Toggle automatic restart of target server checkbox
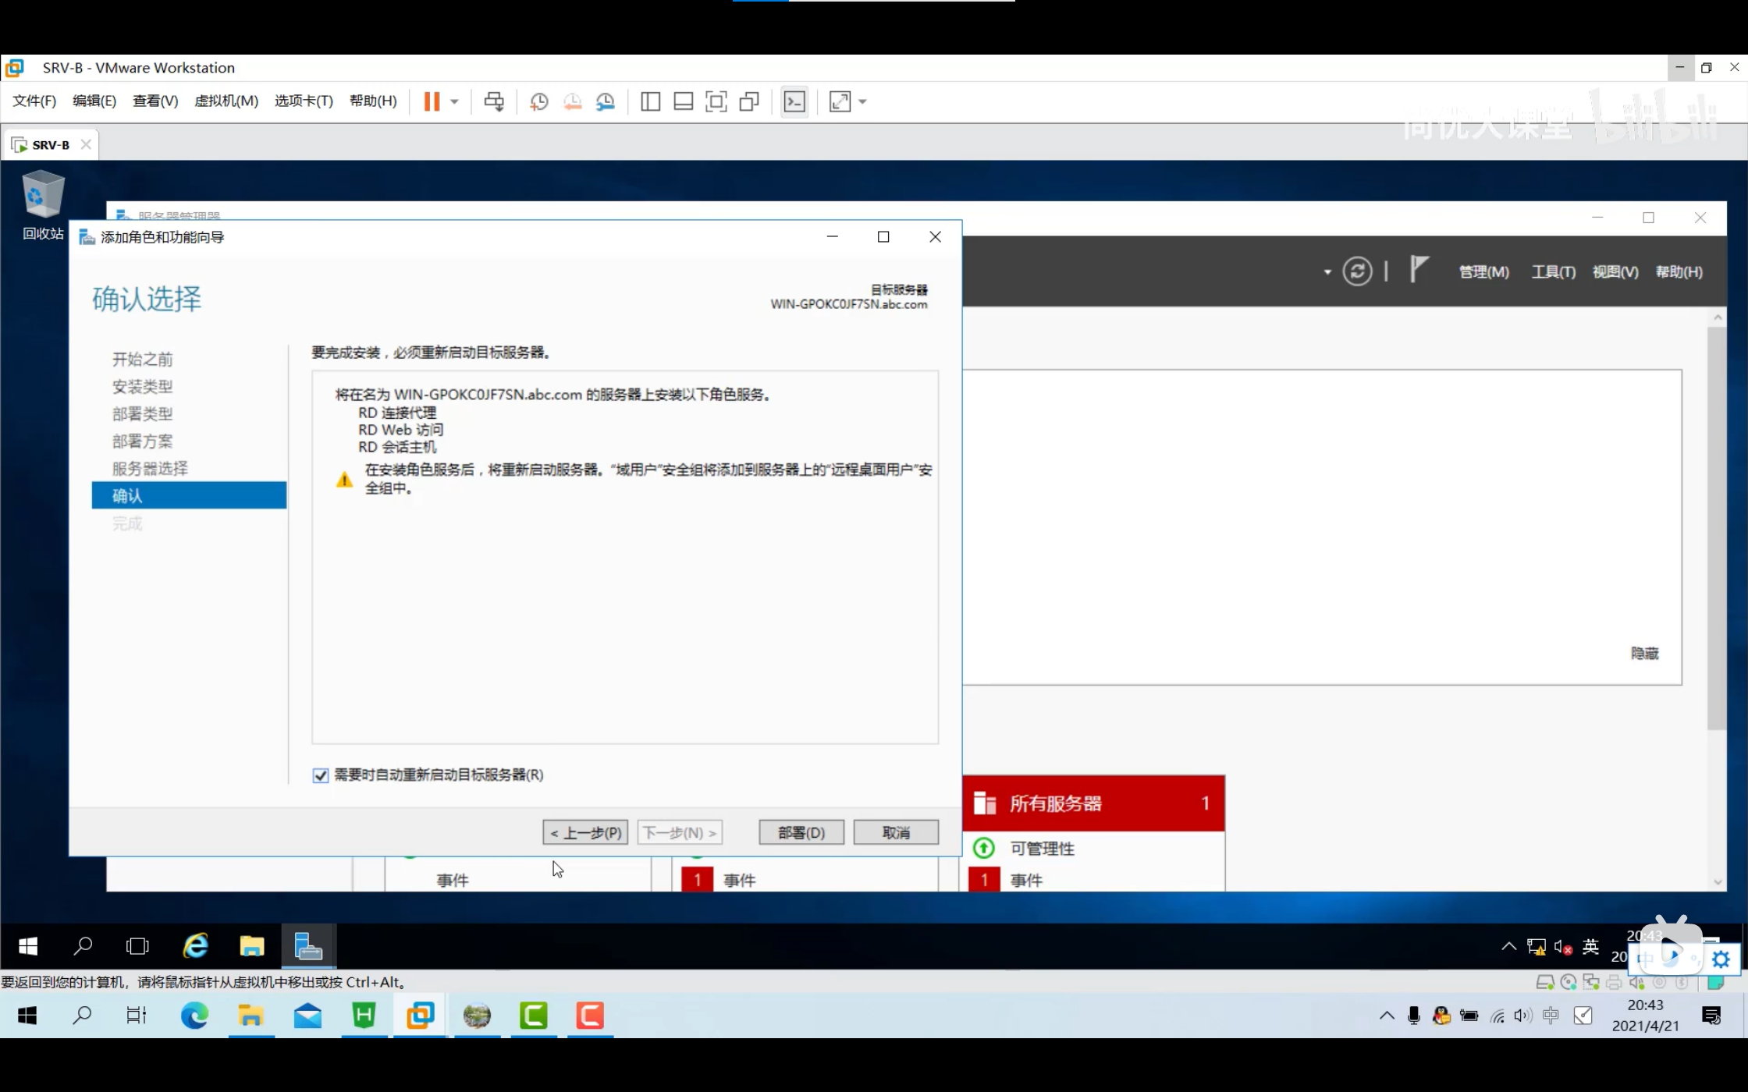Screen dimensions: 1748x1092 pos(320,775)
